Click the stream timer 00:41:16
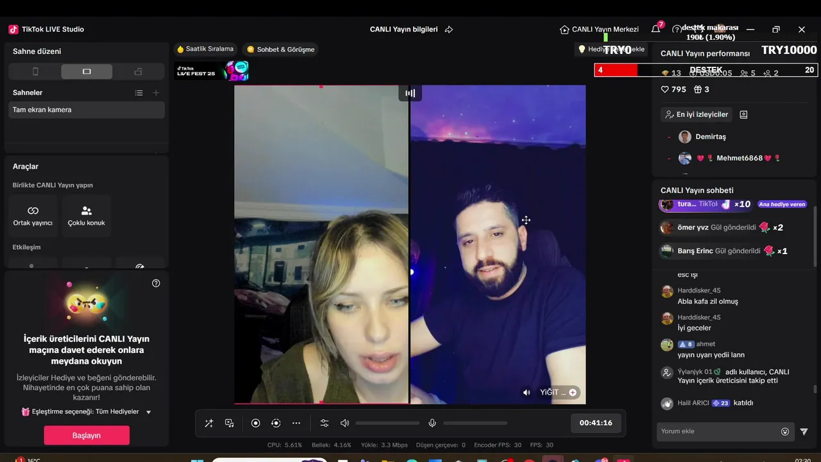The image size is (821, 462). 596,423
